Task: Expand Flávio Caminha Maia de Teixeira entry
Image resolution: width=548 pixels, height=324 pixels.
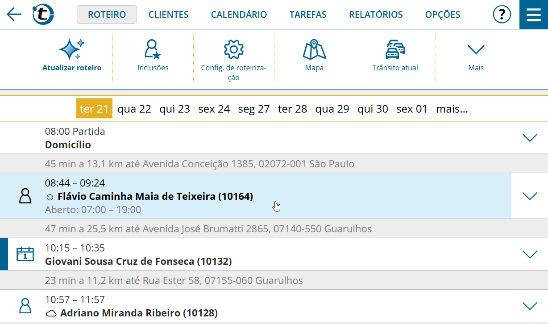Action: click(x=530, y=196)
